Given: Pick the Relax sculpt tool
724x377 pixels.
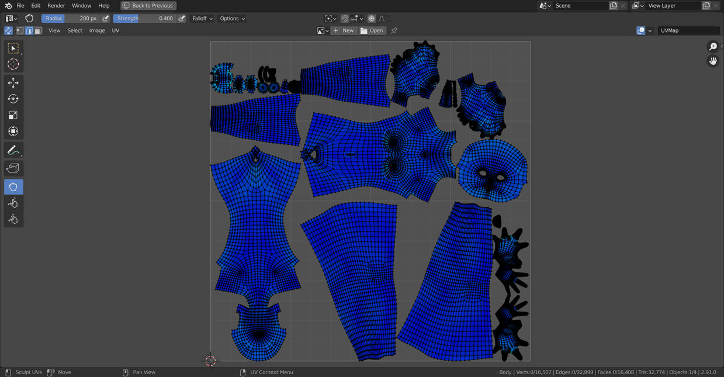Looking at the screenshot, I should 13,203.
